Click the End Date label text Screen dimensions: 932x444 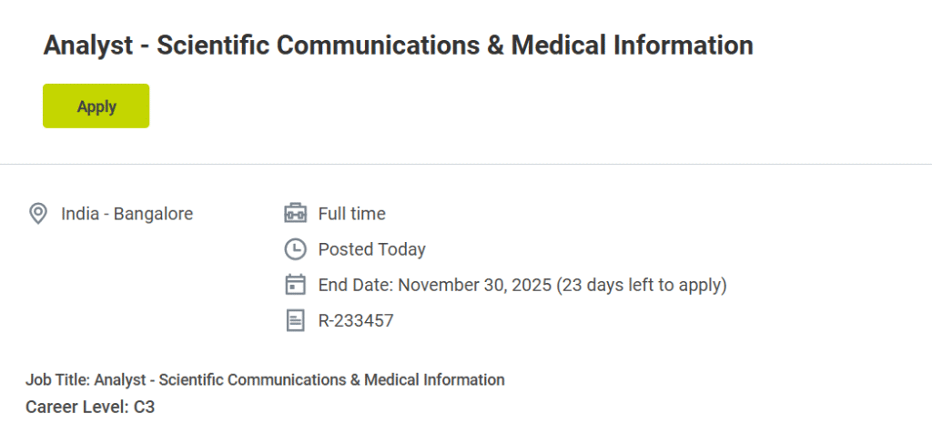pyautogui.click(x=355, y=285)
